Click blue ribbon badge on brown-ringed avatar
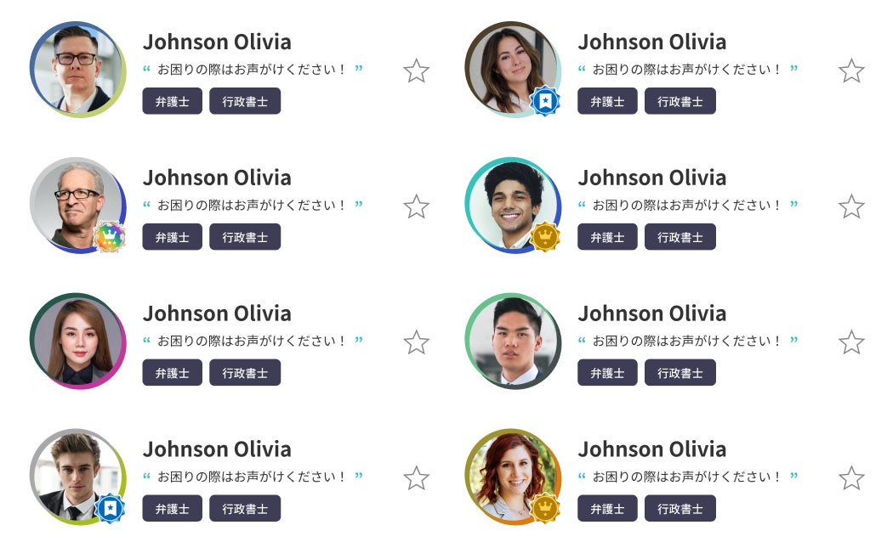Image resolution: width=887 pixels, height=542 pixels. [x=545, y=101]
